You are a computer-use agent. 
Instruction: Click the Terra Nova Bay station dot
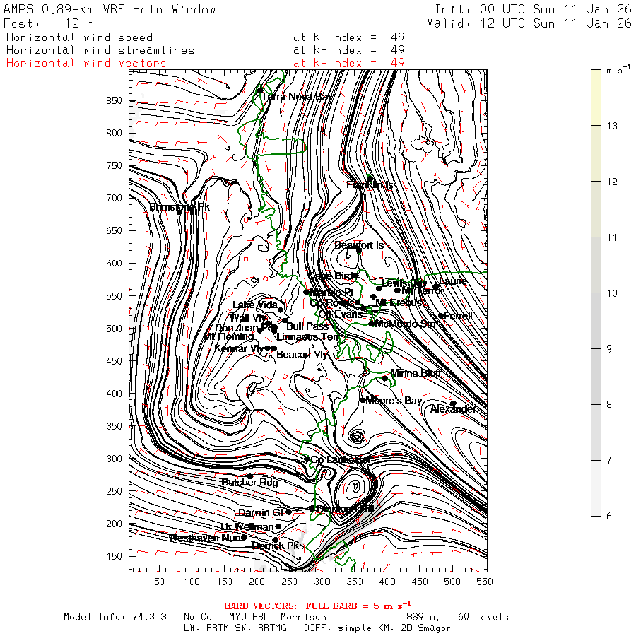point(260,90)
